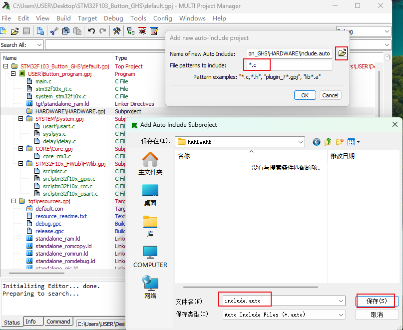The height and width of the screenshot is (330, 403).
Task: Open the Search All dropdown
Action: pyautogui.click(x=39, y=45)
